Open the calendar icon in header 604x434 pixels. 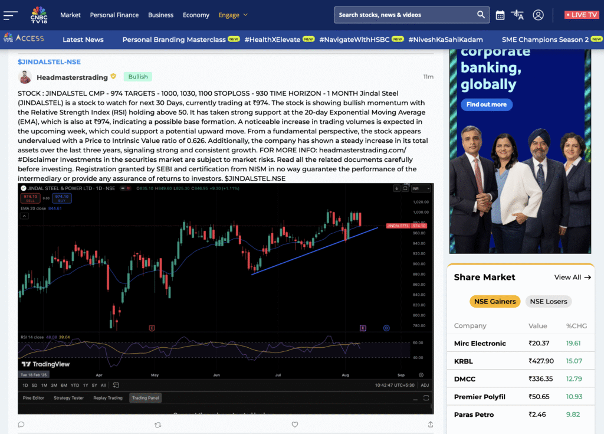pyautogui.click(x=500, y=15)
